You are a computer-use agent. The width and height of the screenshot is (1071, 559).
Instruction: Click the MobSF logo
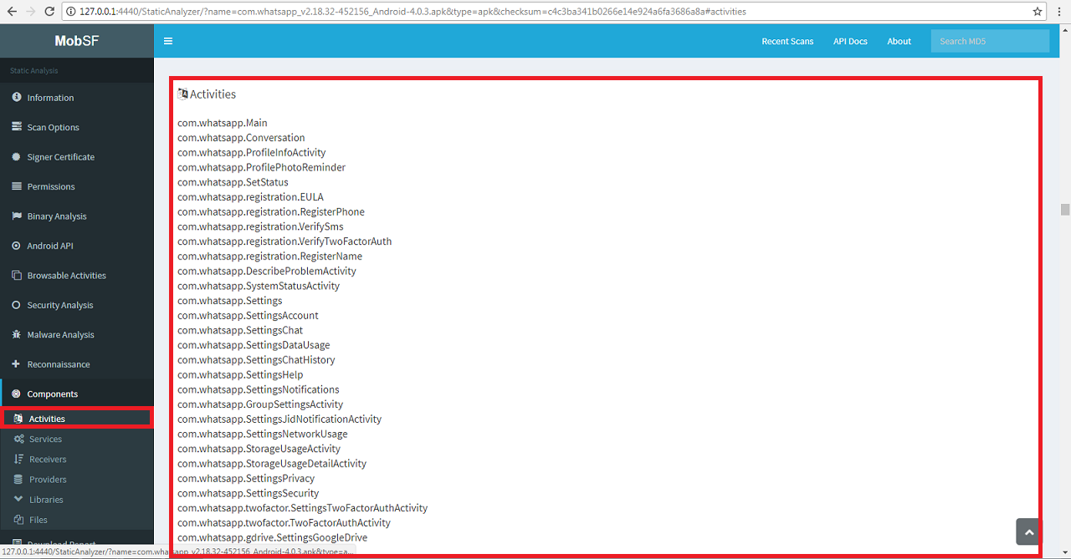pos(77,41)
